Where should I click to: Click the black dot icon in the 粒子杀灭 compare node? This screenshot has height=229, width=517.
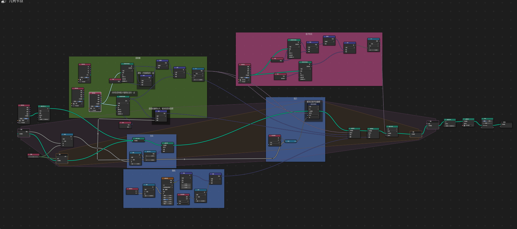coord(370,44)
